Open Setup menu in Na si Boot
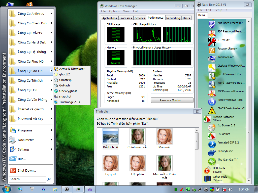This screenshot has width=258, height=193. [218, 10]
